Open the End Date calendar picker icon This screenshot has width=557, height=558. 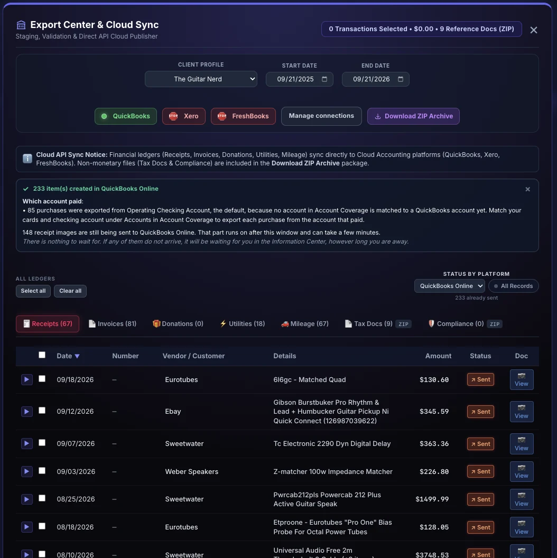(x=401, y=79)
